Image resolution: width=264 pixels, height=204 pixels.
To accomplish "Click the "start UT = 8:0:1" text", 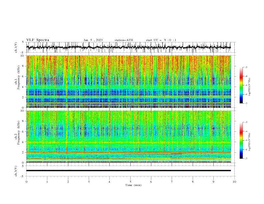I will point(161,40).
